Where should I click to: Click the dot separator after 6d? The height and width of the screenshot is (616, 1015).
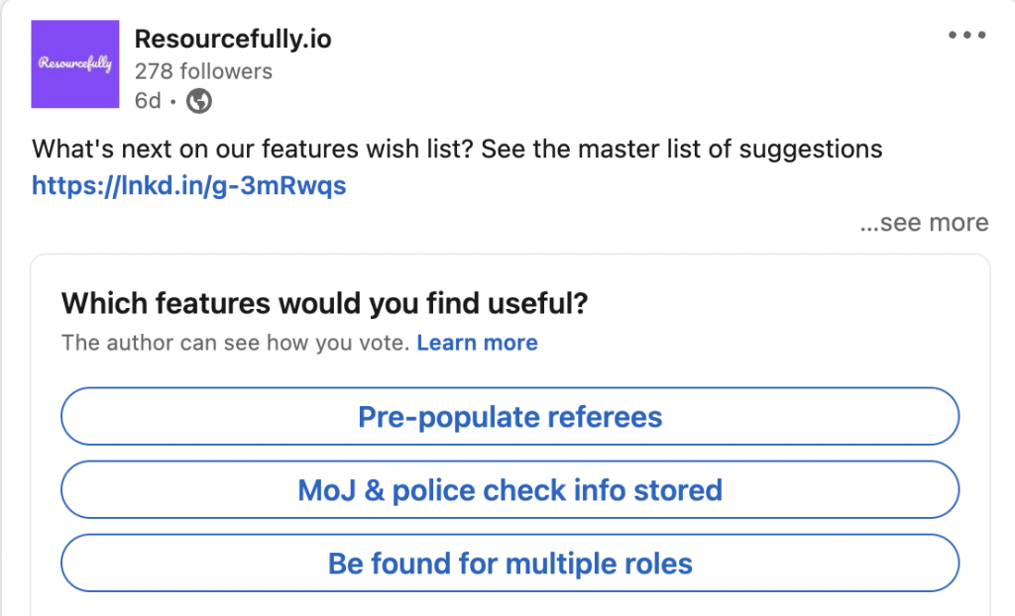click(172, 102)
